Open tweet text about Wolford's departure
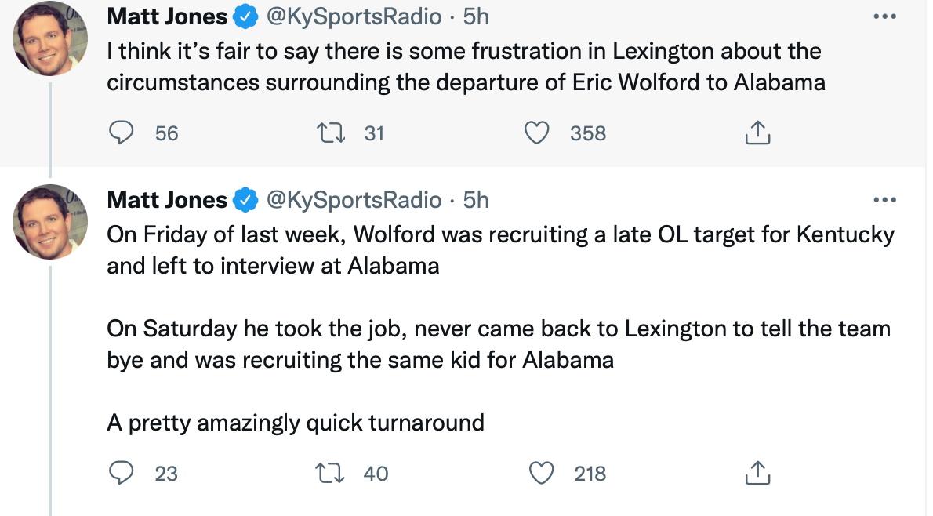 click(464, 67)
